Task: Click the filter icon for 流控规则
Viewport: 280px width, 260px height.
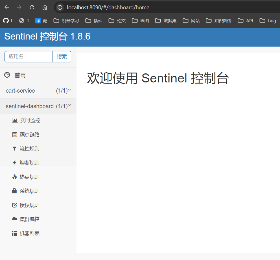Action: click(14, 148)
